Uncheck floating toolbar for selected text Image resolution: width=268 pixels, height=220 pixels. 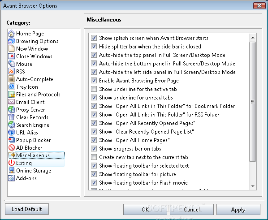click(94, 165)
